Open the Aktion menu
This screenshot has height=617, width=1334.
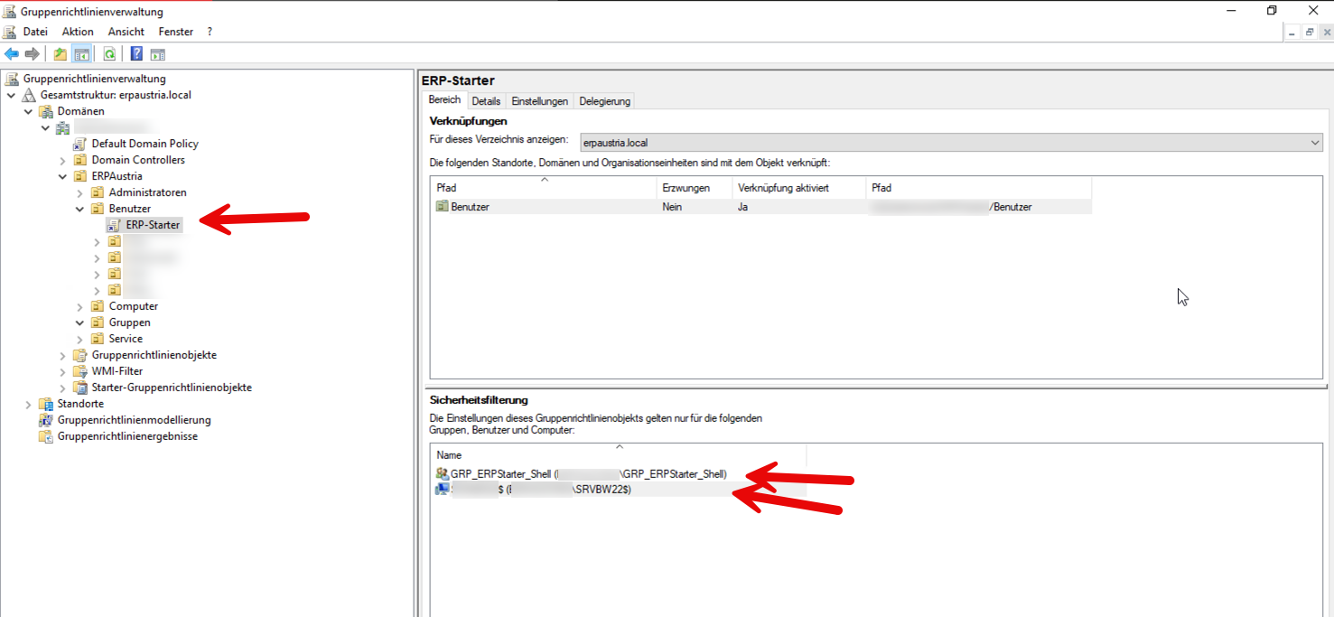click(78, 32)
